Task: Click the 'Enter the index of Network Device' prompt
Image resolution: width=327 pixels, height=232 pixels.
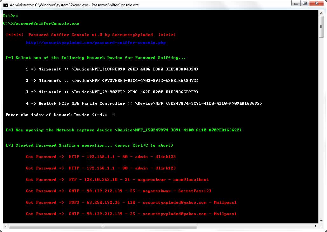Action: click(x=57, y=115)
